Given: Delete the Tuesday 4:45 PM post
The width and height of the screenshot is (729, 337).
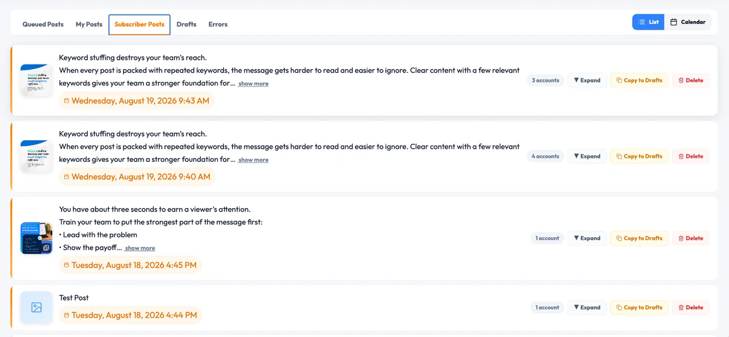Looking at the screenshot, I should pyautogui.click(x=691, y=238).
